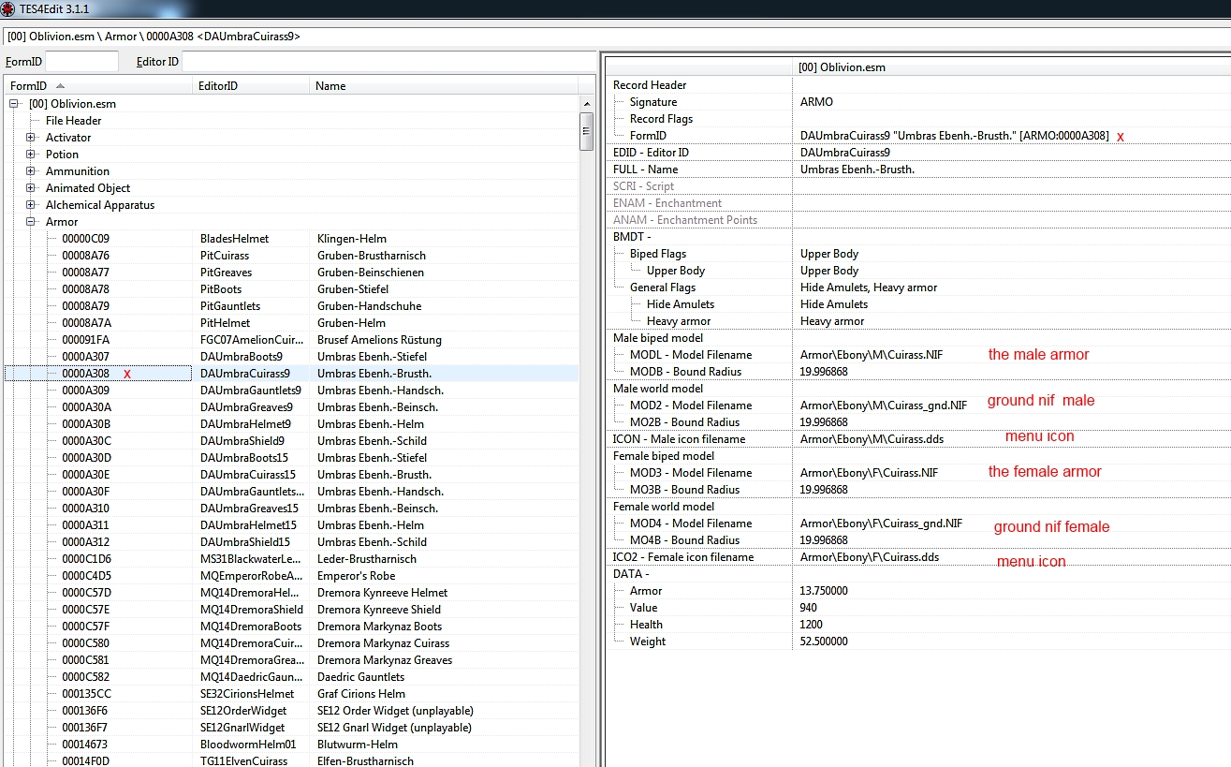Click the Health value 1200
Screen dimensions: 1231x767
812,625
